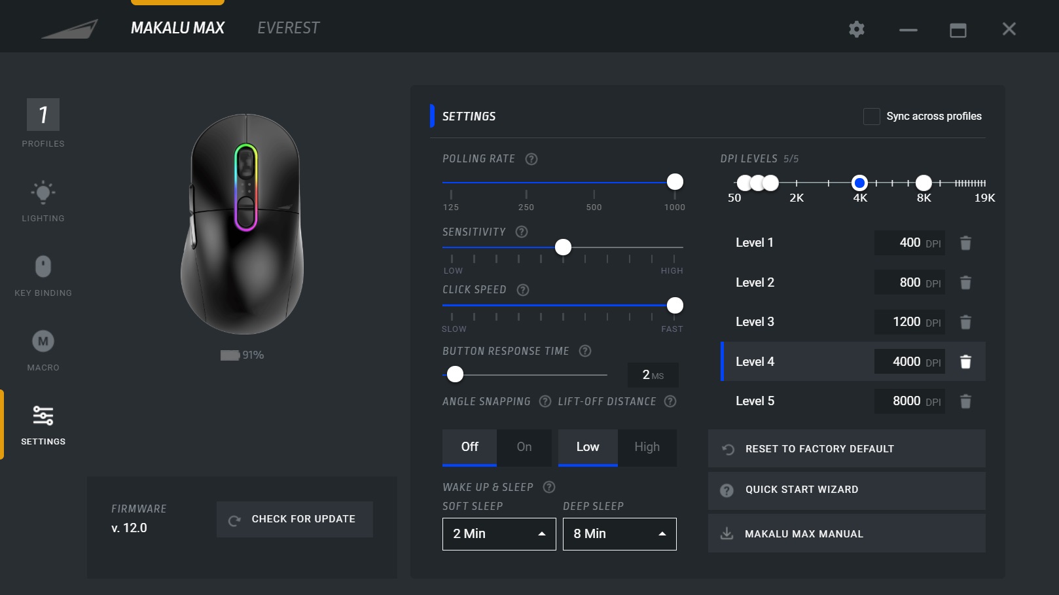
Task: Minimize the application window
Action: (x=908, y=29)
